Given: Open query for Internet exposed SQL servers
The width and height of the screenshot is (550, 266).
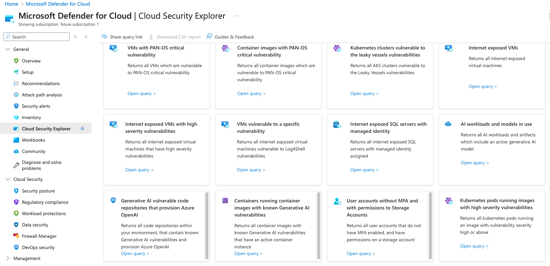Looking at the screenshot, I should tap(364, 170).
